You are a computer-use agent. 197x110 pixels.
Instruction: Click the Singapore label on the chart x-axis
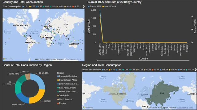coord(187,48)
